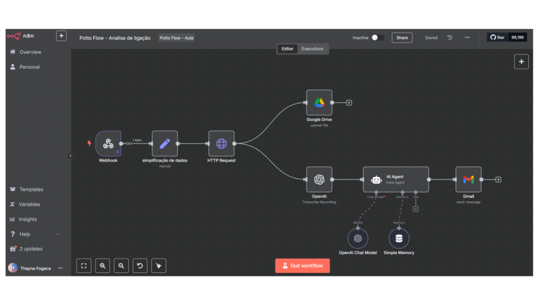This screenshot has width=547, height=307.
Task: Zoom out on the canvas
Action: pos(121,265)
